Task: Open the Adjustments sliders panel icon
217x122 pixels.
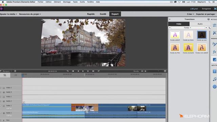Action: pos(214,25)
